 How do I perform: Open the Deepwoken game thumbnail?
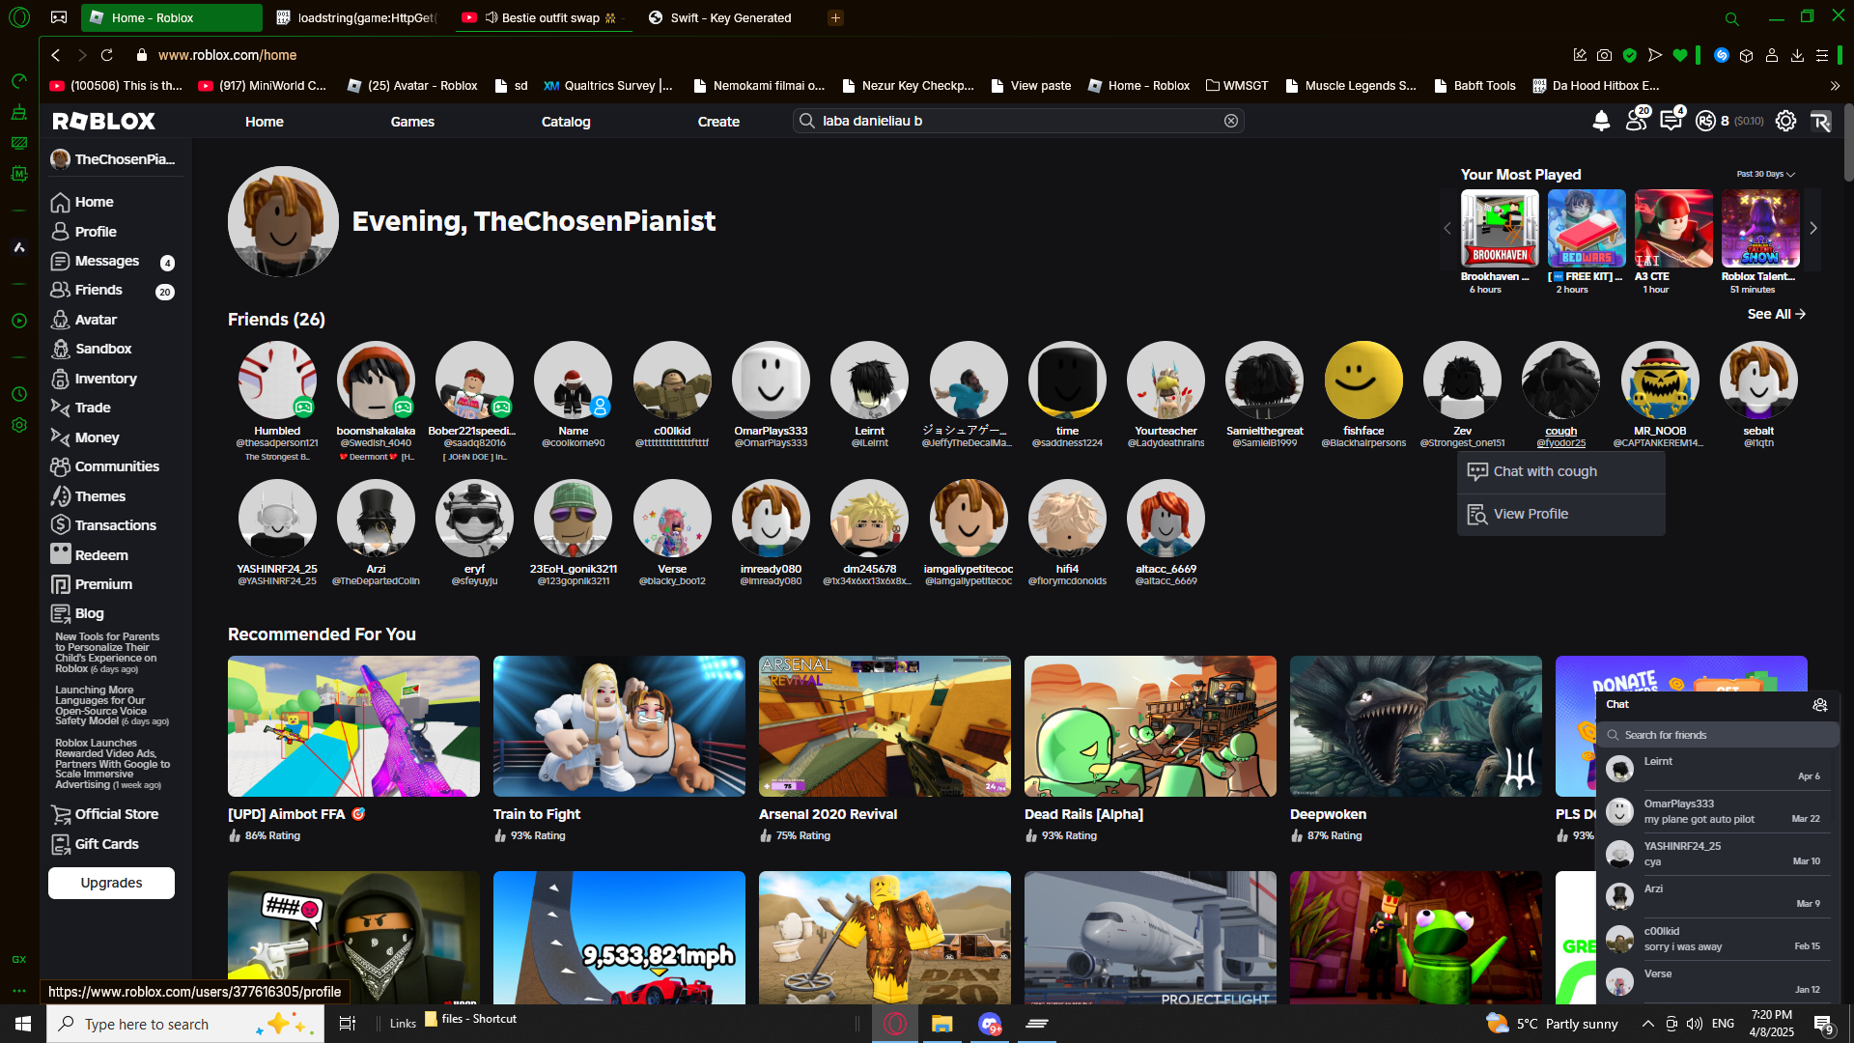[x=1416, y=726]
